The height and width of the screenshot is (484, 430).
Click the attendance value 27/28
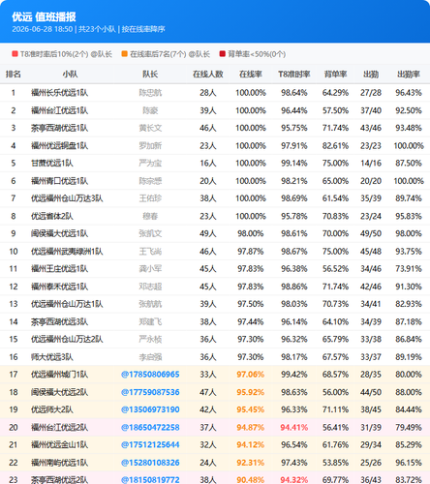[x=371, y=93]
